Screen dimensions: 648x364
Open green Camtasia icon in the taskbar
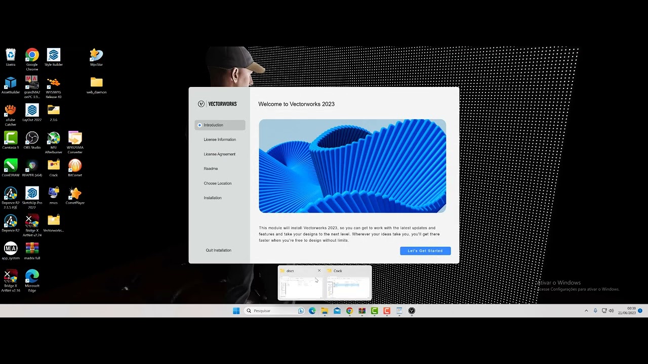coord(375,311)
